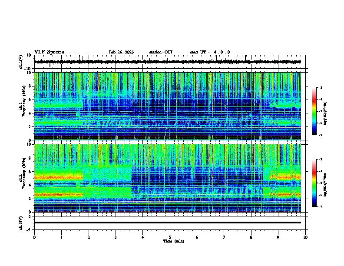Click time axis tick label "3"
The height and width of the screenshot is (266, 344).
(116, 237)
